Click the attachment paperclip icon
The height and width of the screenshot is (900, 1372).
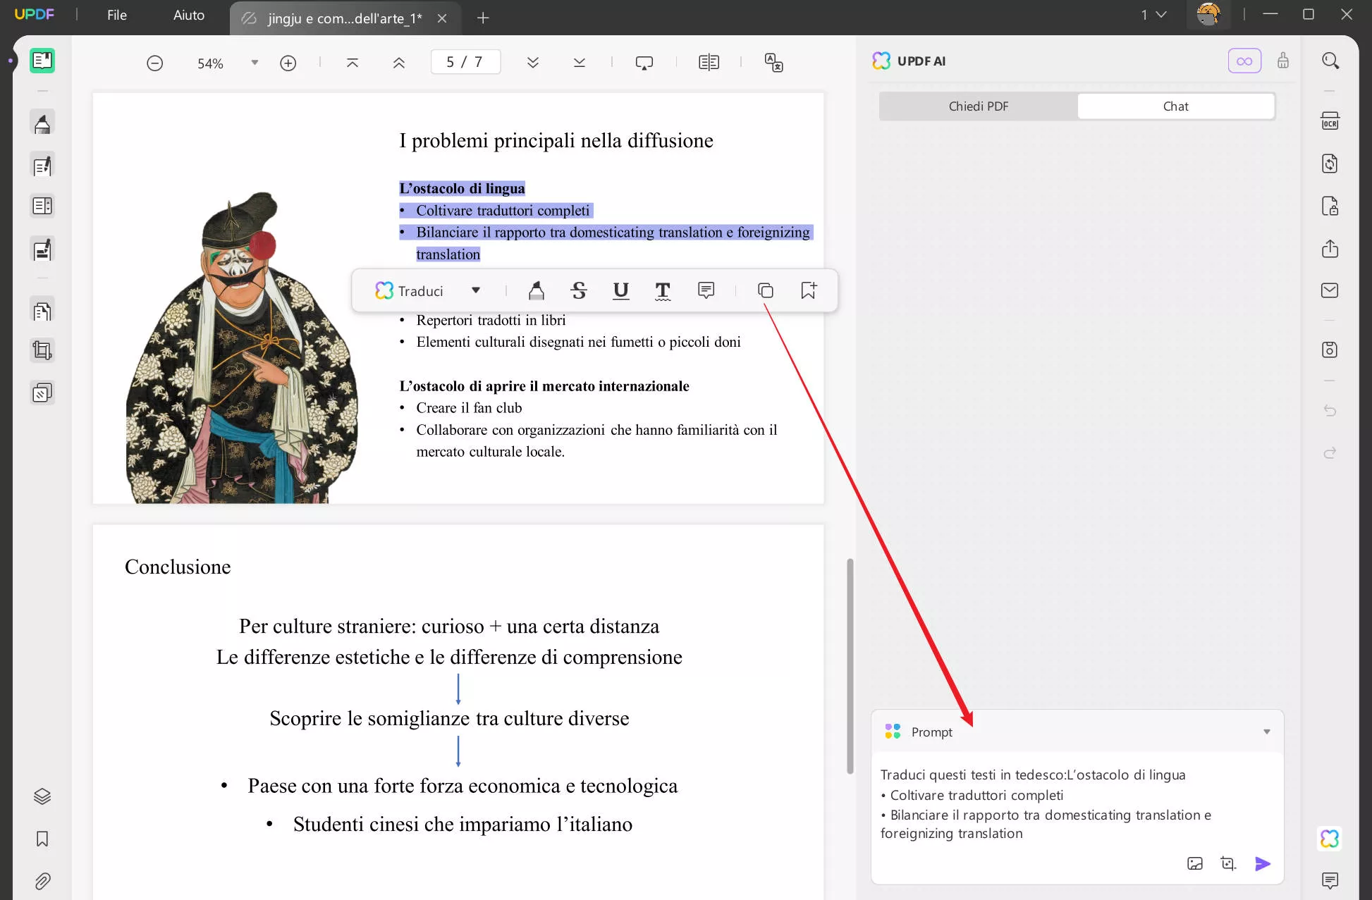[x=42, y=881]
